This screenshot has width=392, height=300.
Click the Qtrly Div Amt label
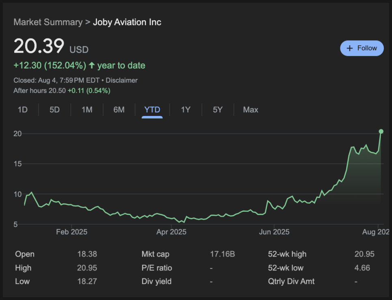[291, 281]
